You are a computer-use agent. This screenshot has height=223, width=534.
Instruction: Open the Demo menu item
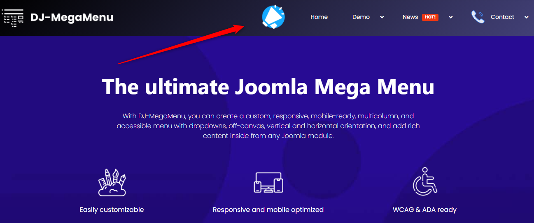(x=361, y=17)
